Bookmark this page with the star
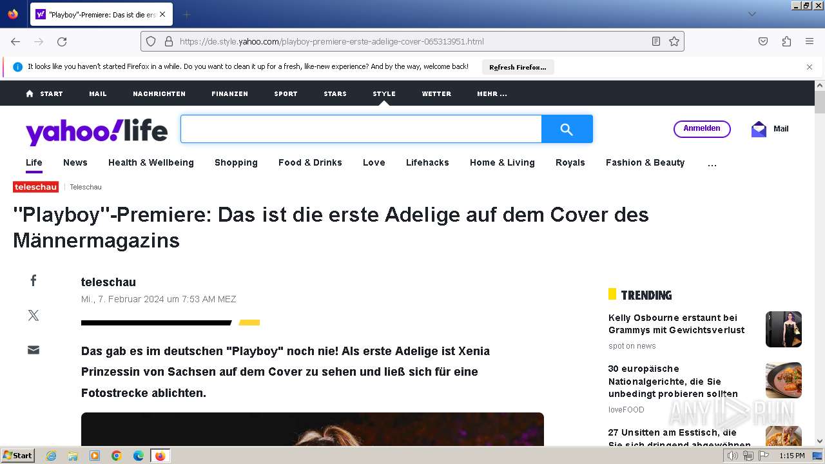The height and width of the screenshot is (464, 825). [x=674, y=41]
